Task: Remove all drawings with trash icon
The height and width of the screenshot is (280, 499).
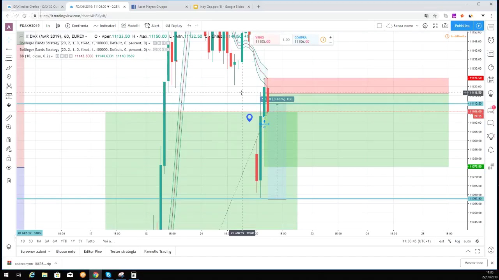Action: [x=9, y=180]
